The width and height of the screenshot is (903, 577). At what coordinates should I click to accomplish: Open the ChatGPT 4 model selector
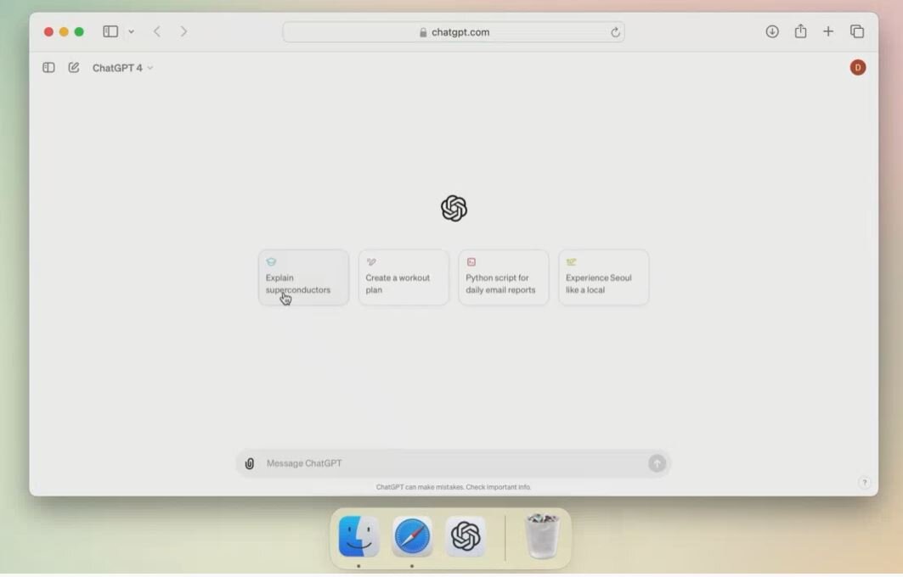[122, 68]
